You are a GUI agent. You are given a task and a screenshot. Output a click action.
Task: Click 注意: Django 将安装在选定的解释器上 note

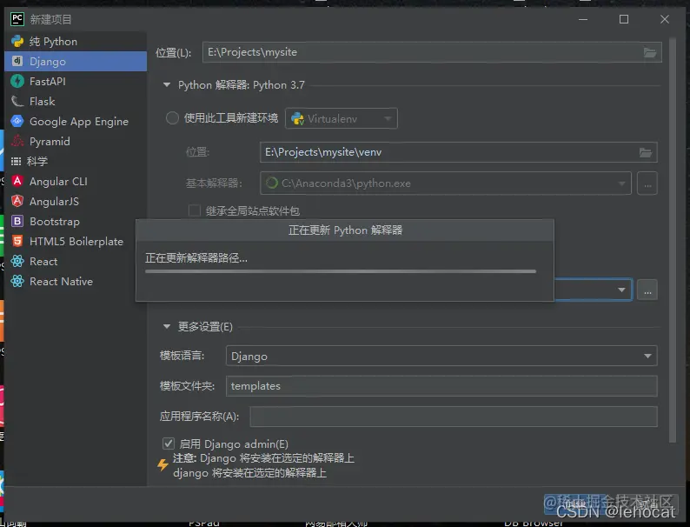[263, 458]
